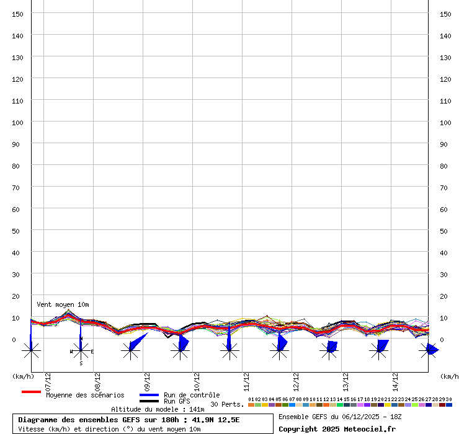Click the Copyright 2025 Meteociel.fr text
The width and height of the screenshot is (459, 434).
pyautogui.click(x=337, y=429)
